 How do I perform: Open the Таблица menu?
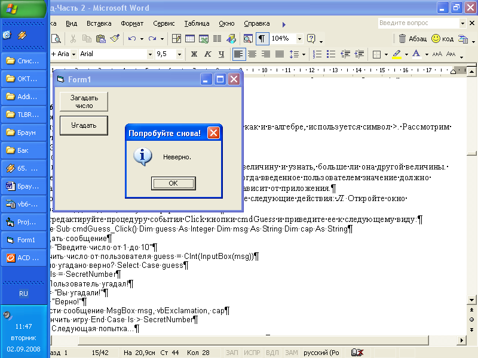197,23
